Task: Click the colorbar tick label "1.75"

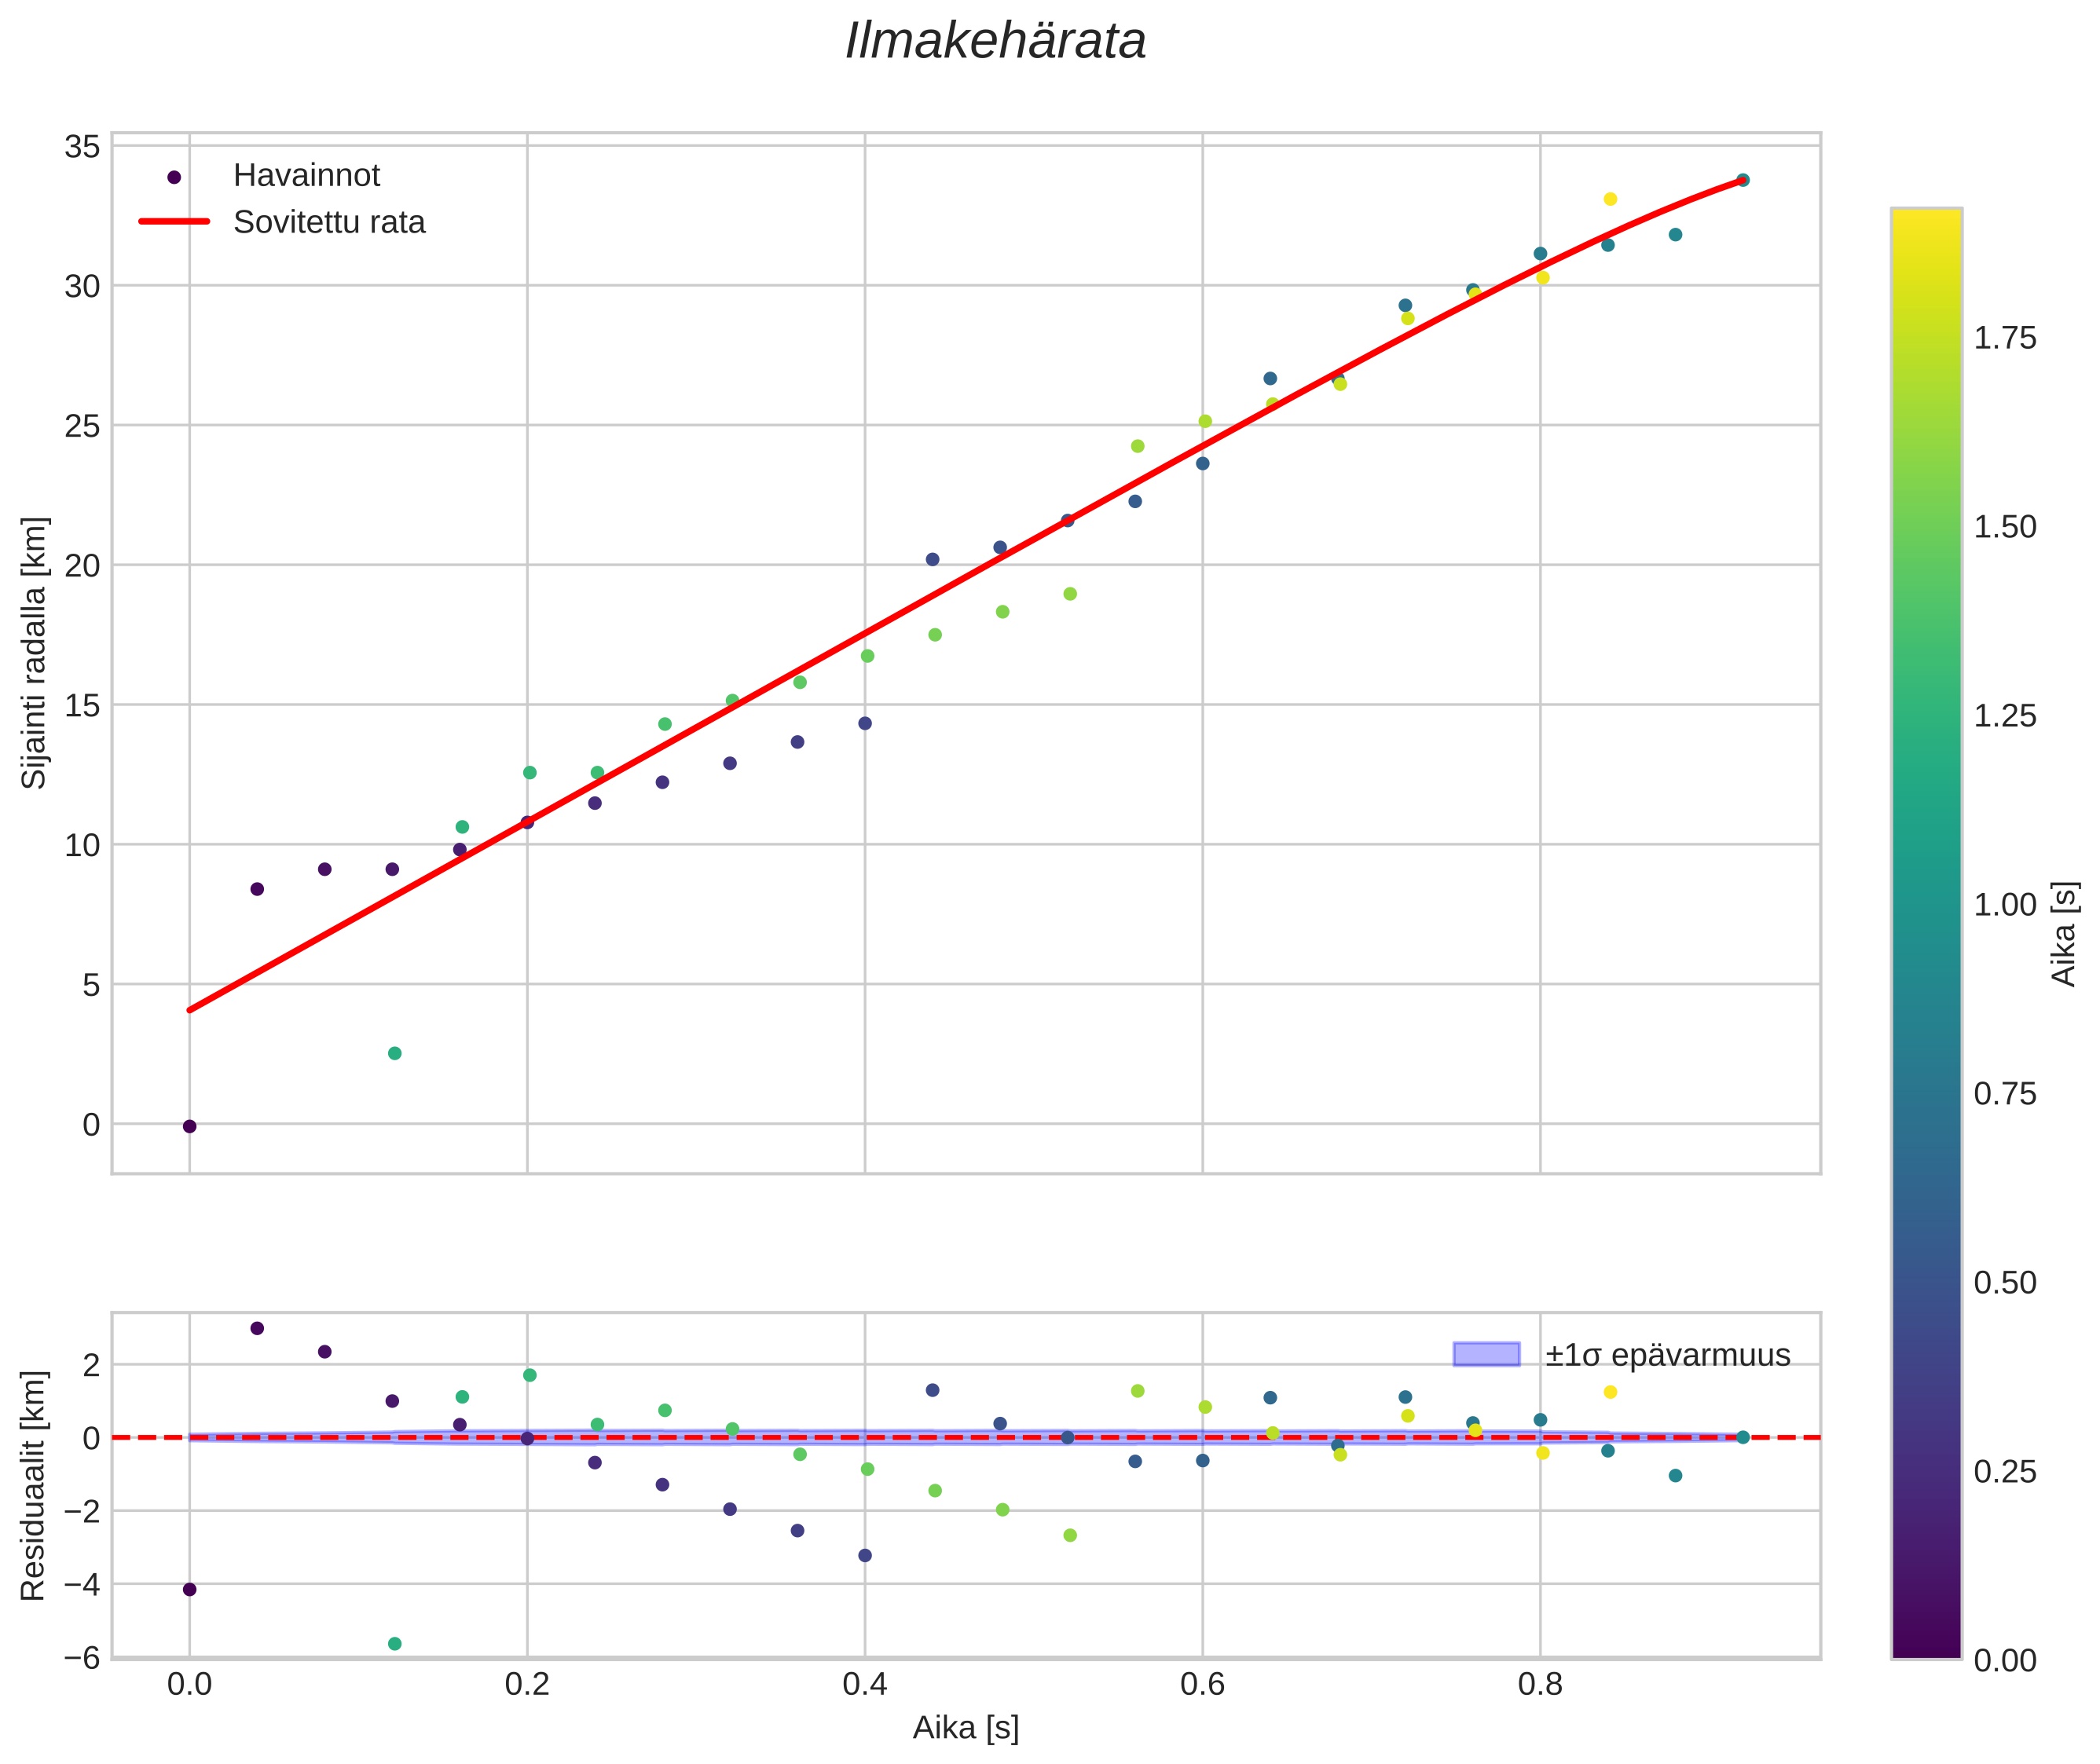Action: click(2004, 338)
